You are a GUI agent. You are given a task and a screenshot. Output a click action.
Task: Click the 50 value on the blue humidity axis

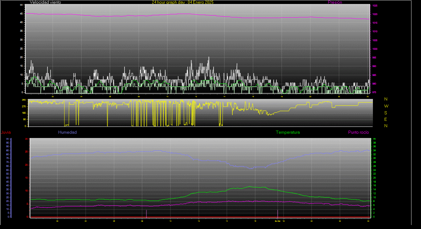click(x=7, y=178)
